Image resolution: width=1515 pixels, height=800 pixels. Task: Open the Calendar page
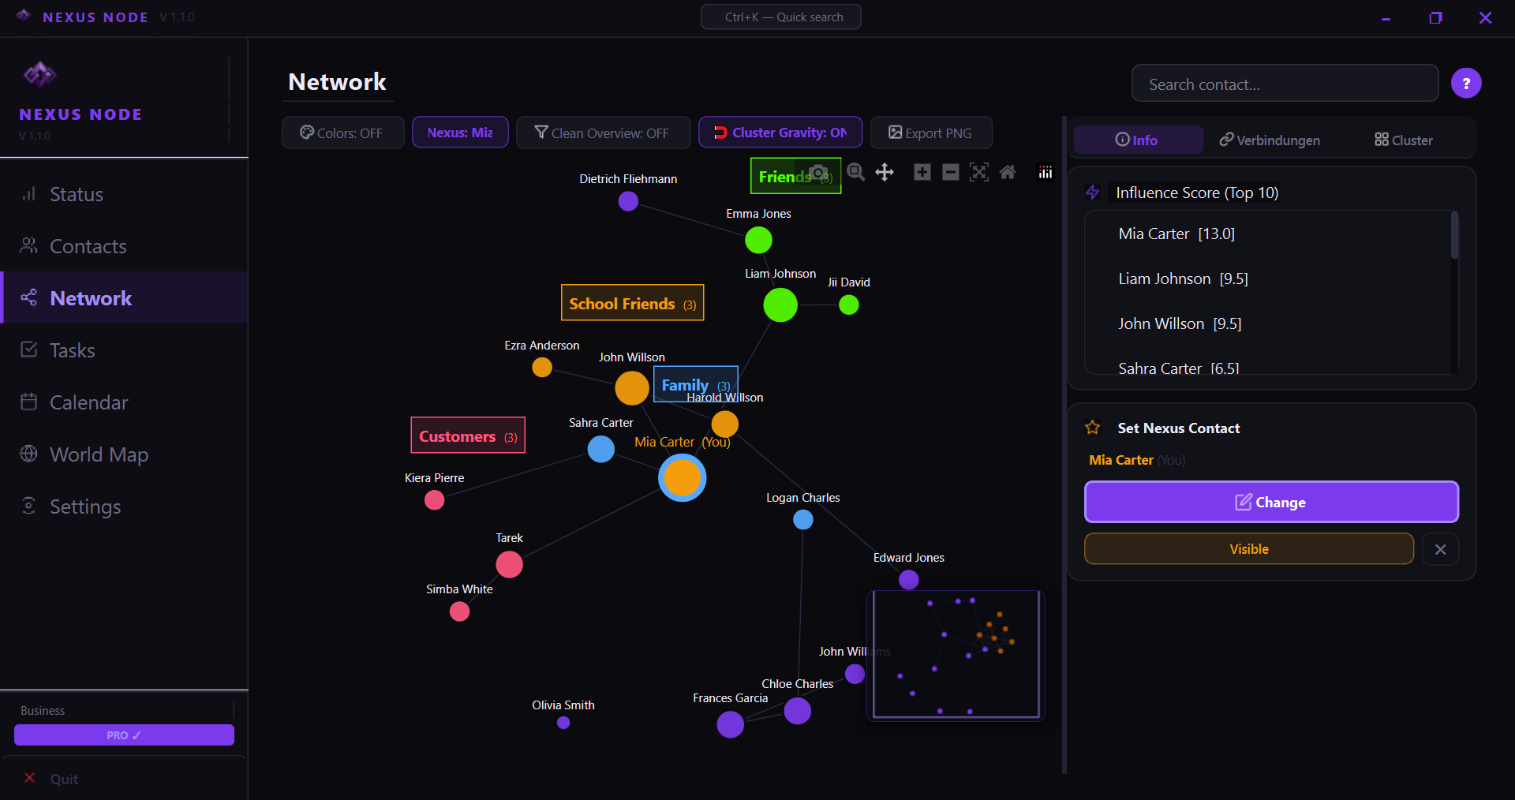pyautogui.click(x=124, y=402)
